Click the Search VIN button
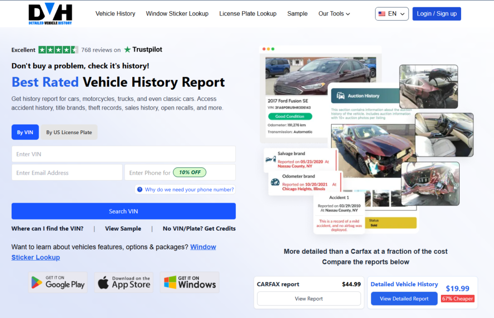 (123, 211)
